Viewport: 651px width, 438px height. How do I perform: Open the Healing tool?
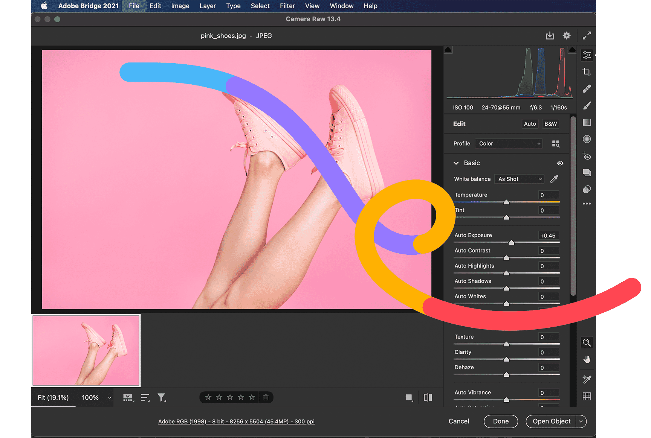587,89
